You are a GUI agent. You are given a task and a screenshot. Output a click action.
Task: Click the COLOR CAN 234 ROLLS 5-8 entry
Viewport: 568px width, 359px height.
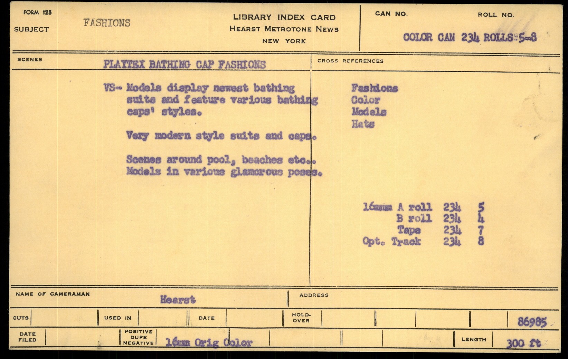pos(470,37)
